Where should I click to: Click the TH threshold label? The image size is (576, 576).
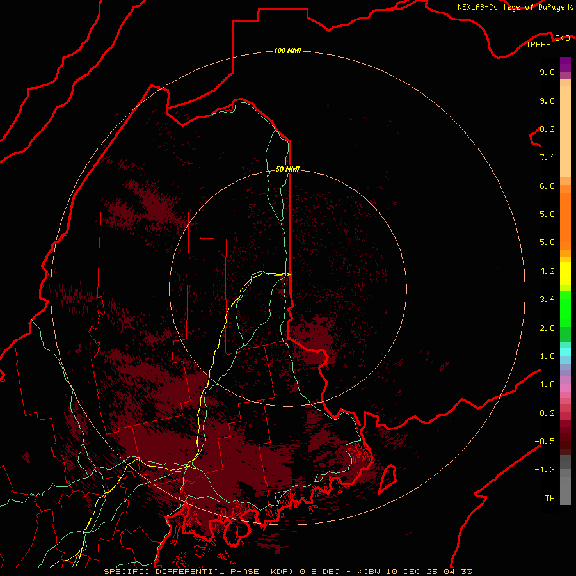click(550, 499)
